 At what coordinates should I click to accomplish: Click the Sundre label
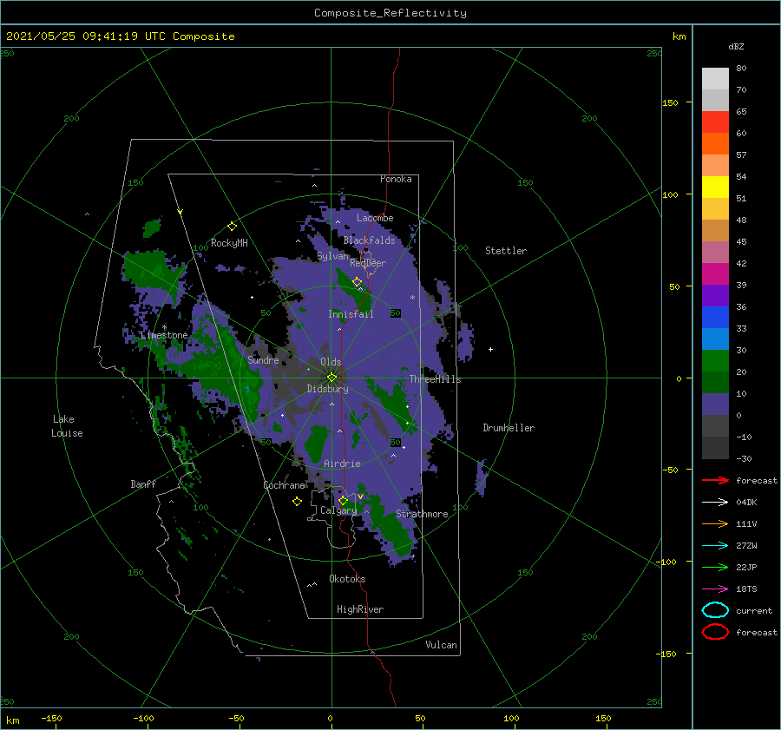click(x=263, y=359)
